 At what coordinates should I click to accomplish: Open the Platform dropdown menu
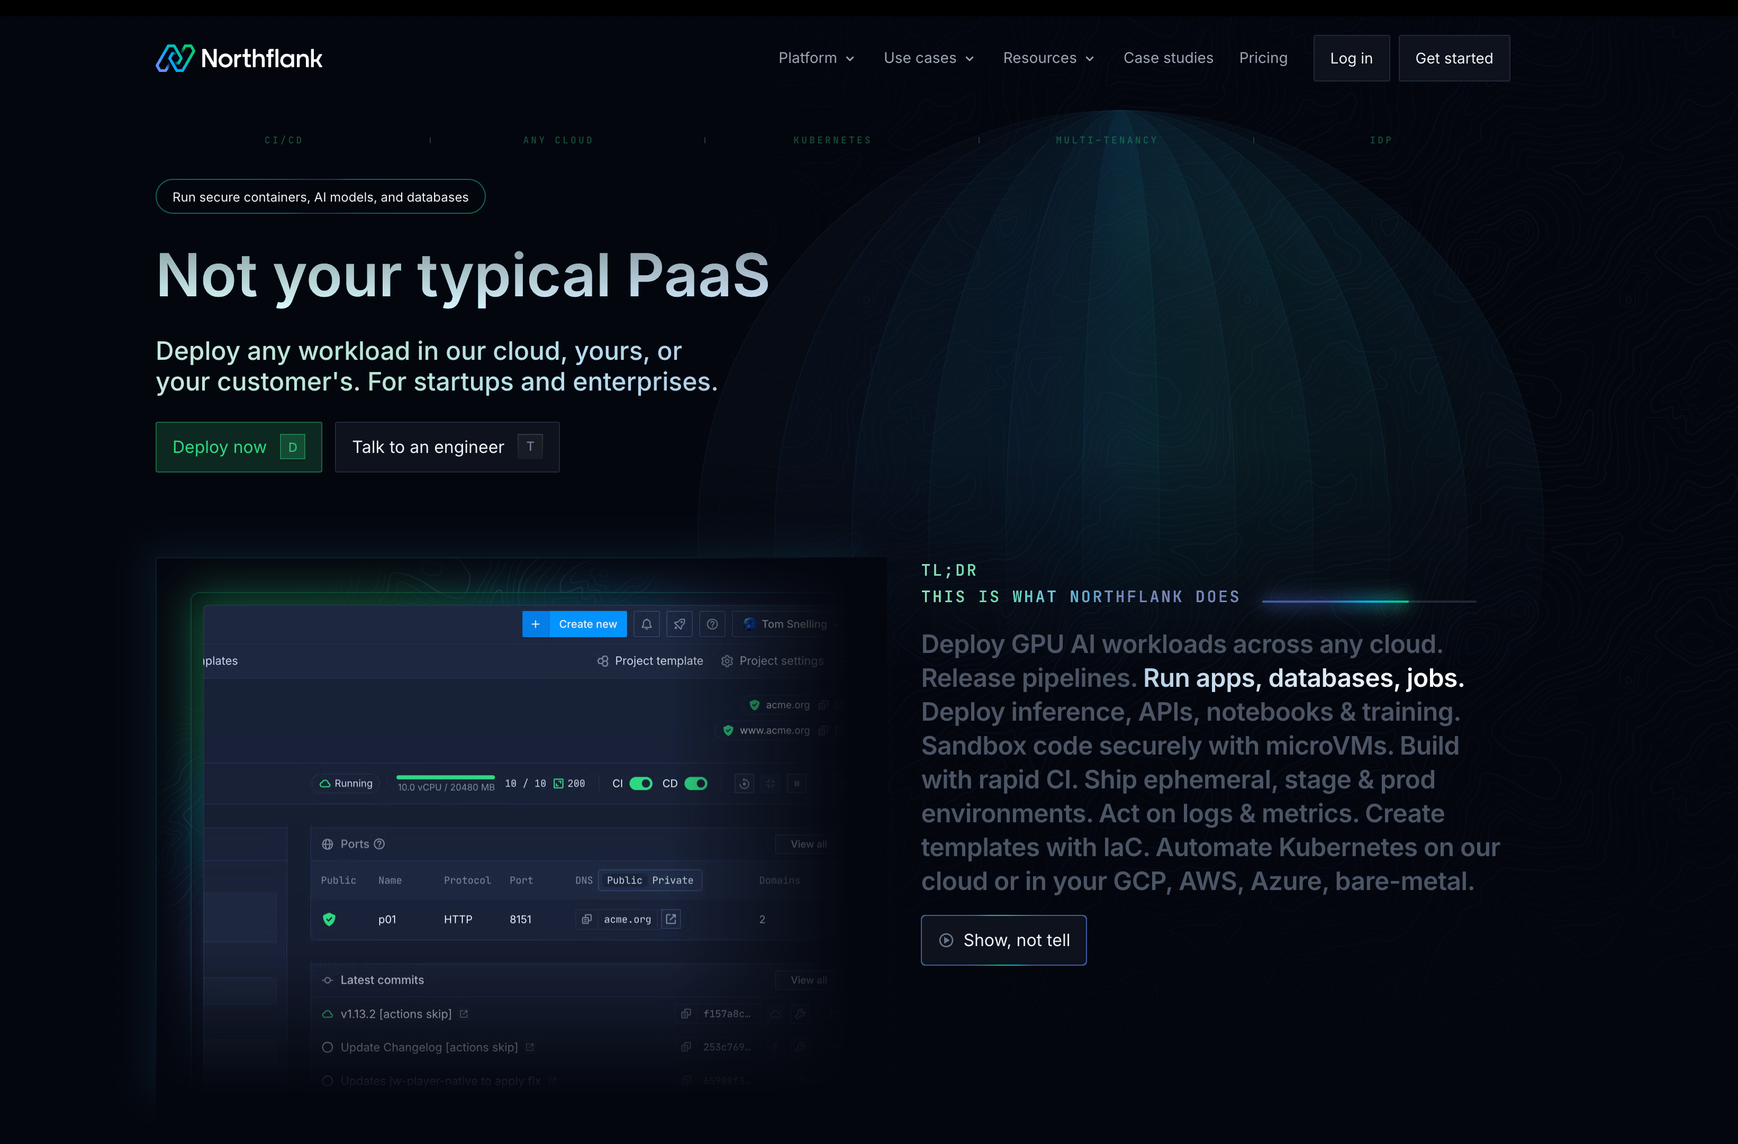(816, 58)
